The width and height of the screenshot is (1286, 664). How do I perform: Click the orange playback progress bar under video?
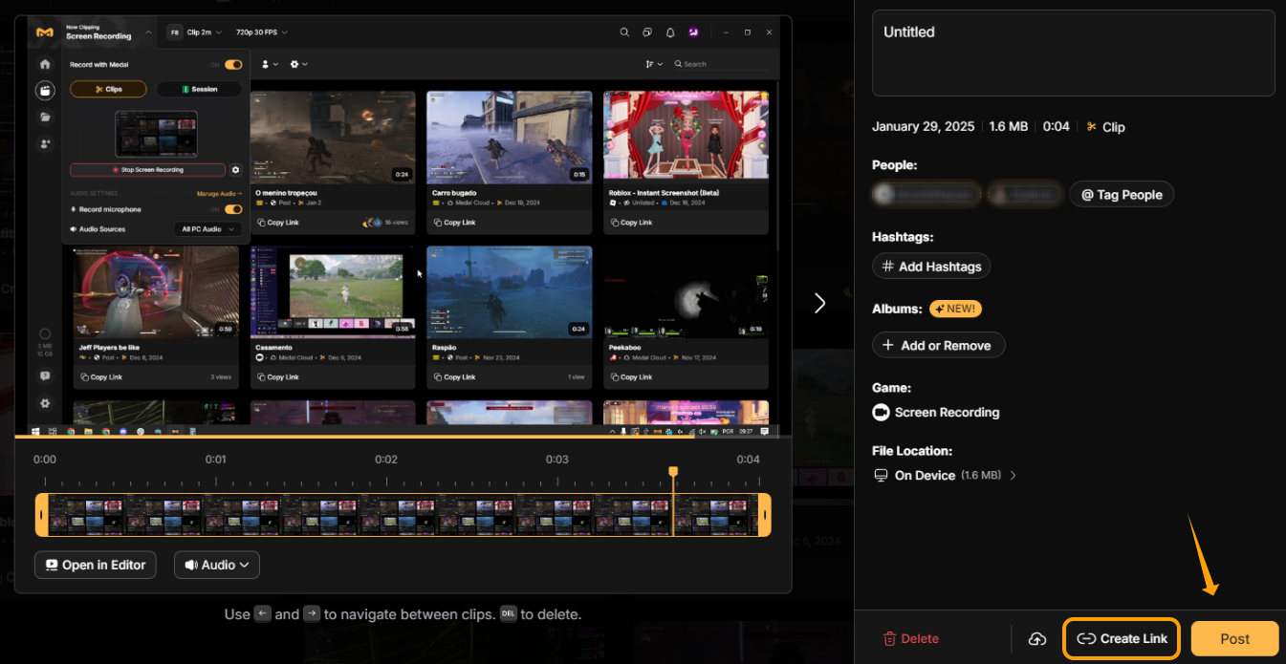pyautogui.click(x=355, y=437)
